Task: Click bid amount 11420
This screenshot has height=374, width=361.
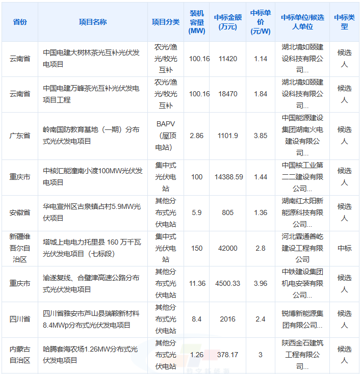Action: (228, 59)
